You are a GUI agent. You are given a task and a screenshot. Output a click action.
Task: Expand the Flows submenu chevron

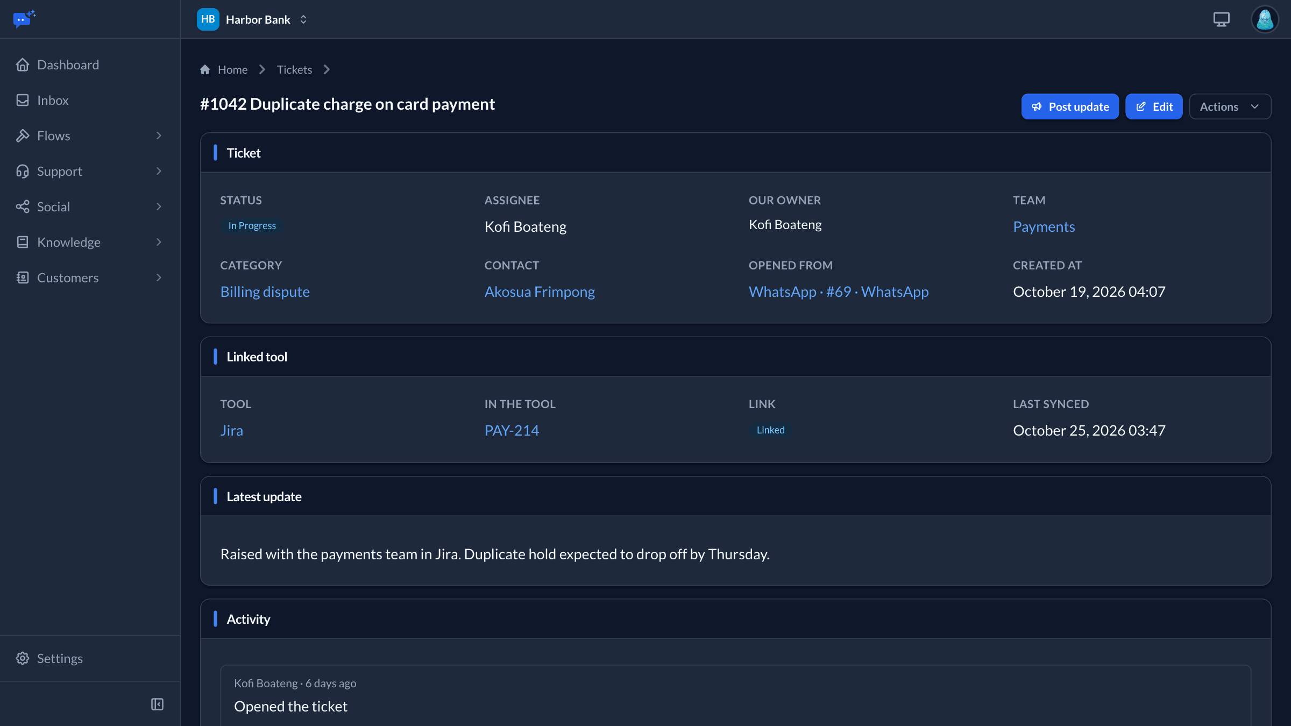click(x=159, y=136)
